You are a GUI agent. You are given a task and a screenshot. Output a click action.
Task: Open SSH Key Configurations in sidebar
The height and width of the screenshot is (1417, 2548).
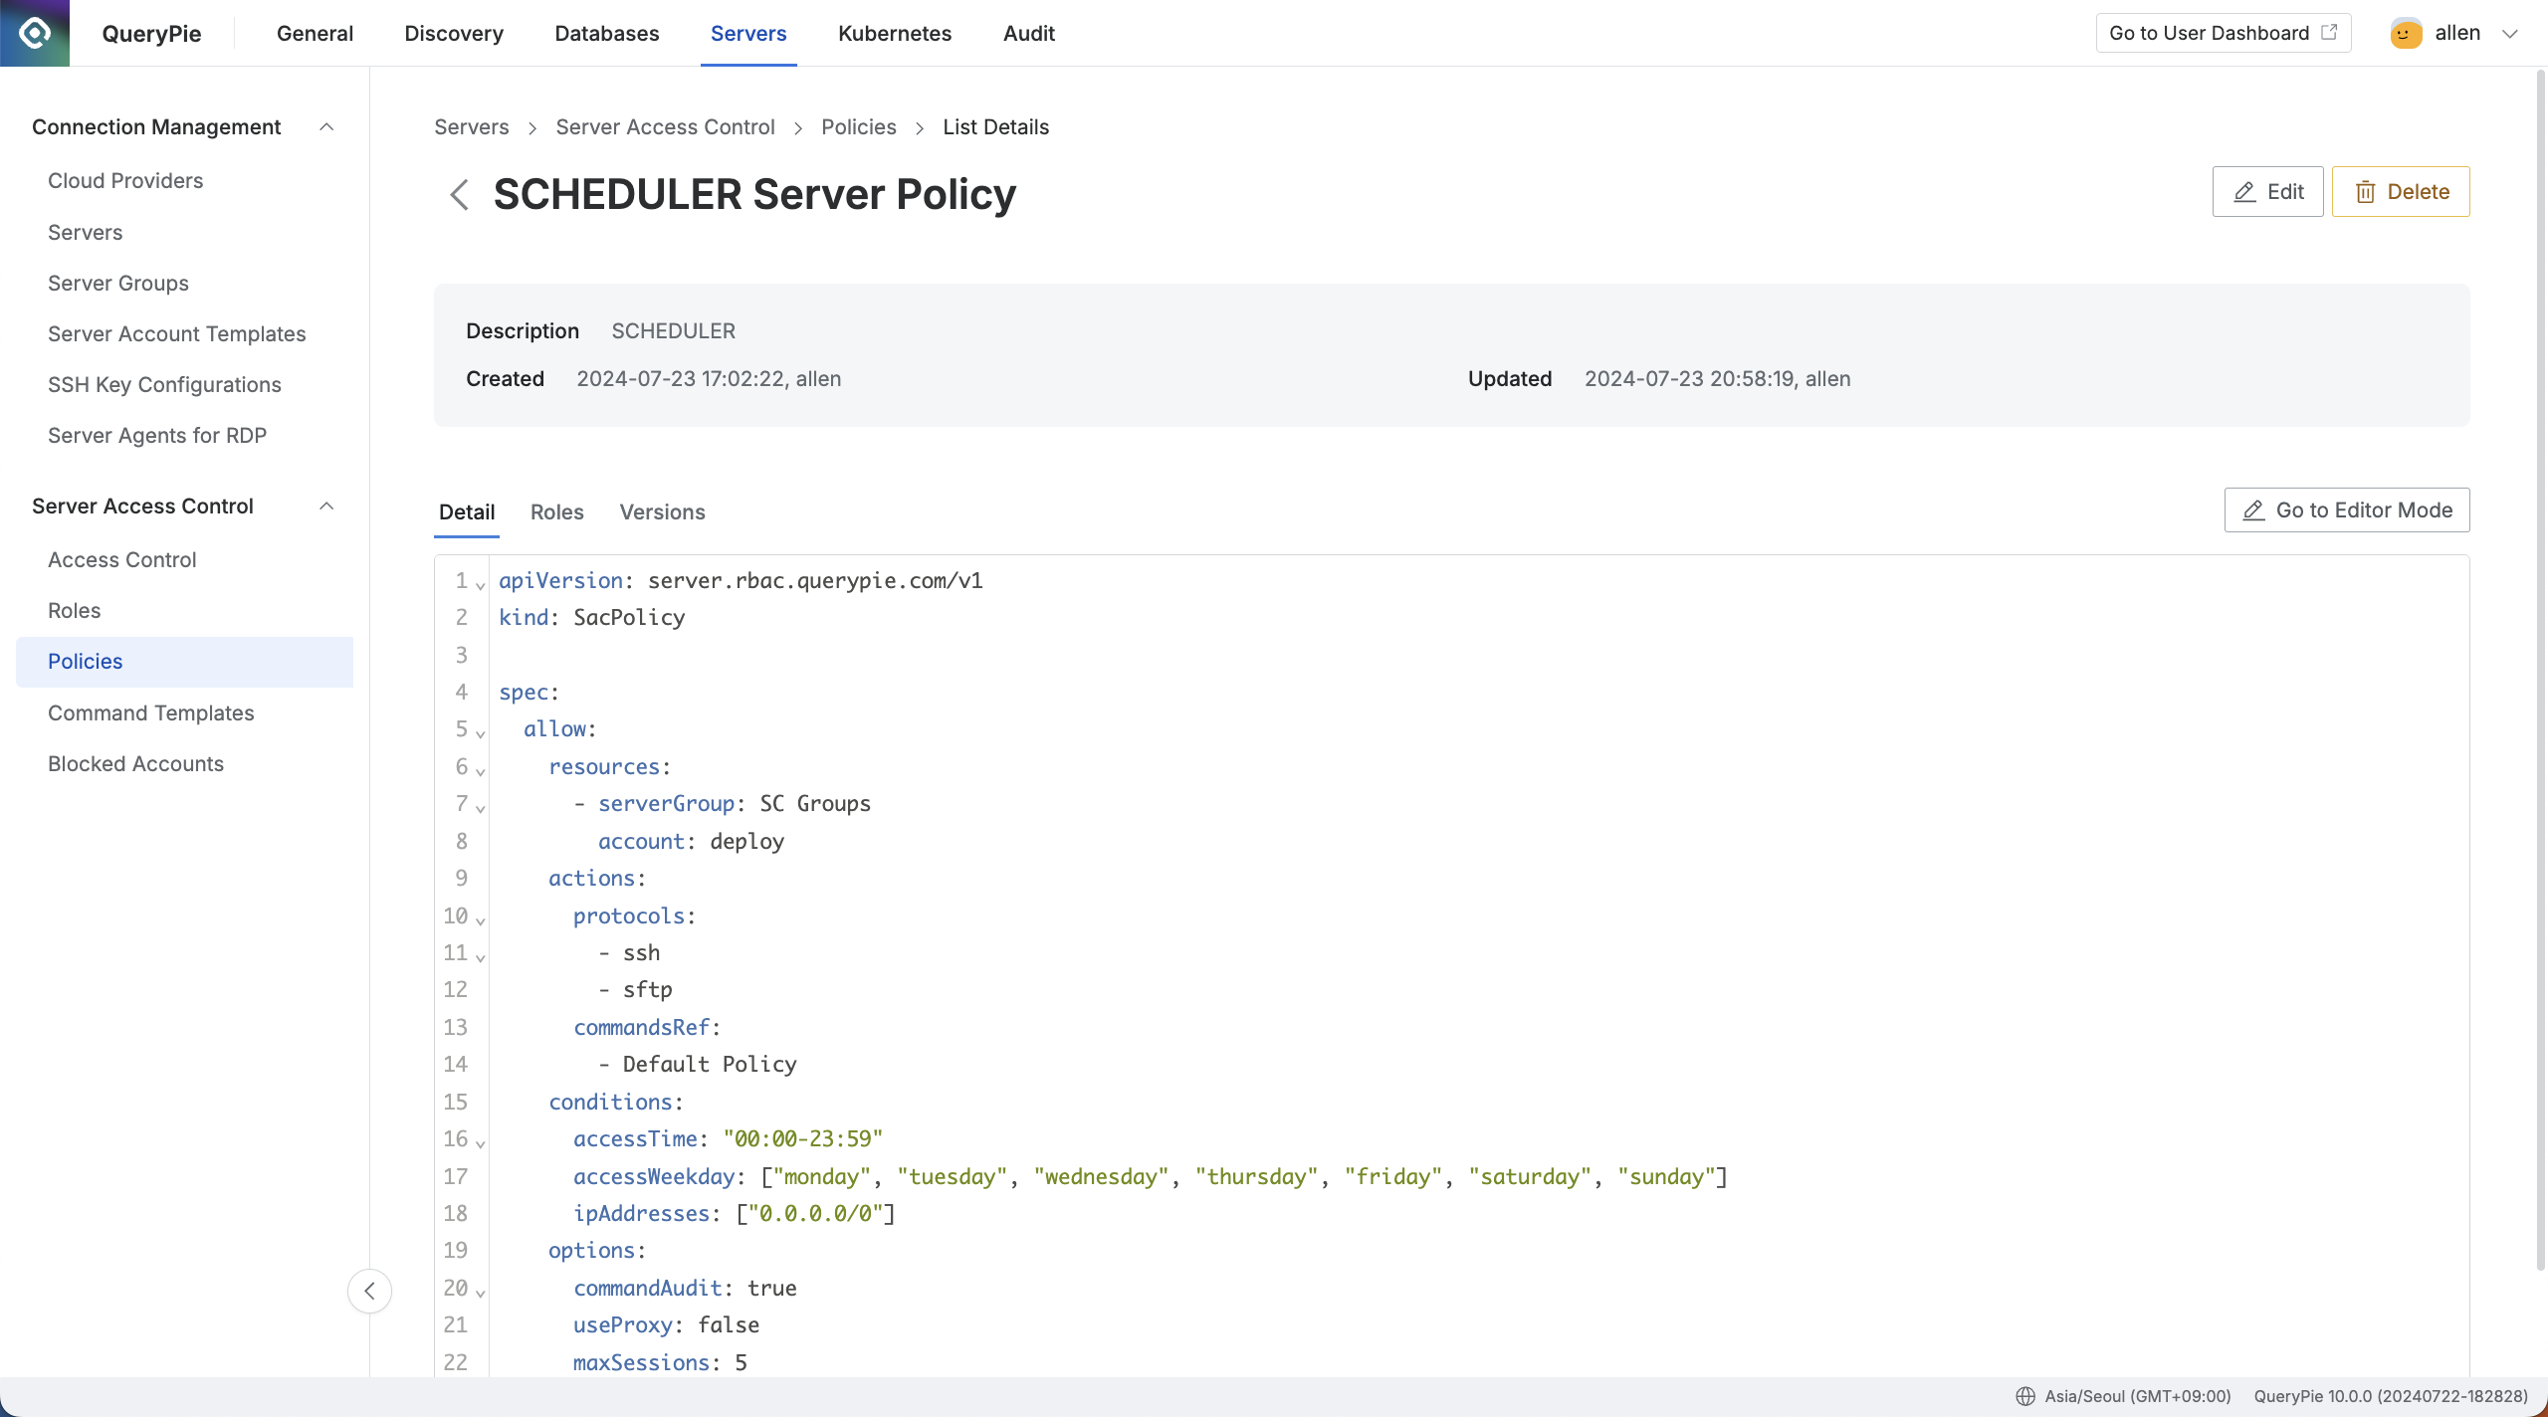tap(165, 385)
